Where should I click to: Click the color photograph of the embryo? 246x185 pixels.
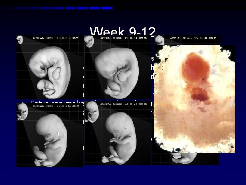pos(194,99)
